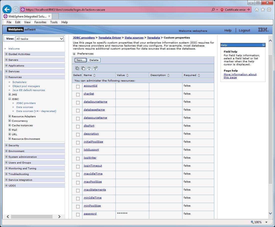Open a new browser tab
Screen dimensions: 275x227
click(55, 16)
